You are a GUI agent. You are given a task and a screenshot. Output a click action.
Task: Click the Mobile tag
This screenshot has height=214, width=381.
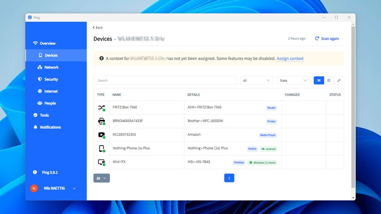click(x=252, y=149)
